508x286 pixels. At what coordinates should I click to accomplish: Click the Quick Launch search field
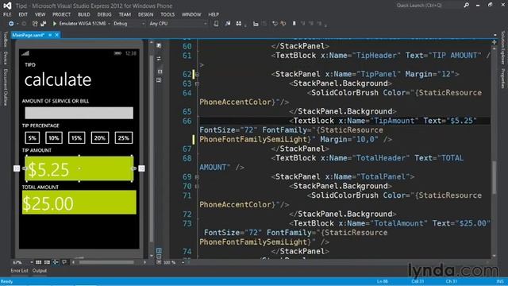[429, 6]
